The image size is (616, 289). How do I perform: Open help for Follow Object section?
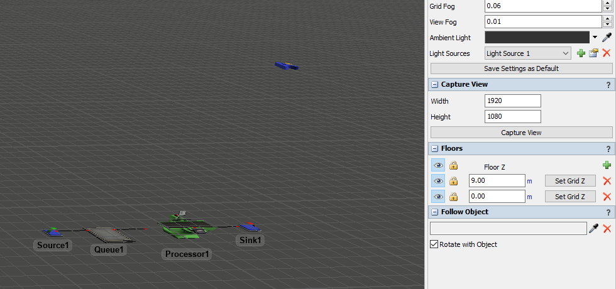click(x=608, y=212)
